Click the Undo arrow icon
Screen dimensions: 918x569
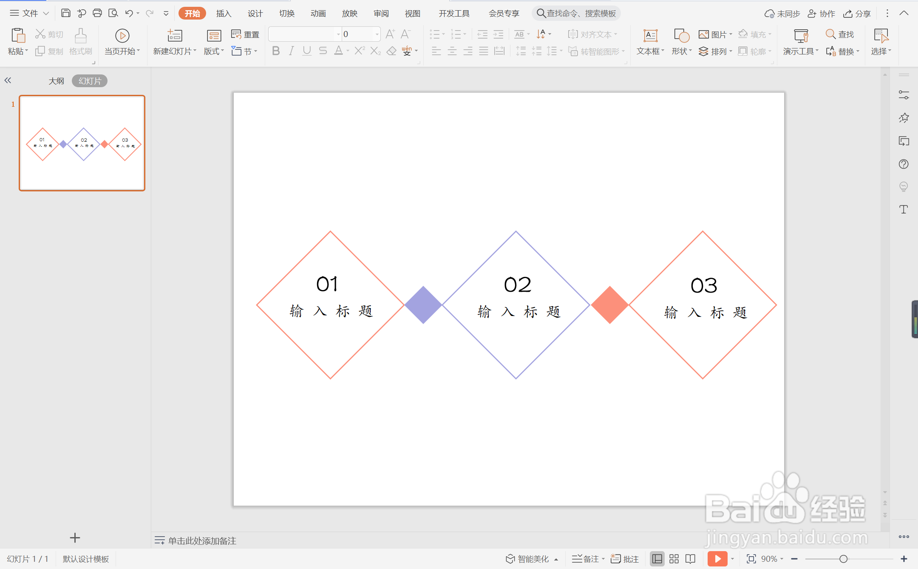129,13
